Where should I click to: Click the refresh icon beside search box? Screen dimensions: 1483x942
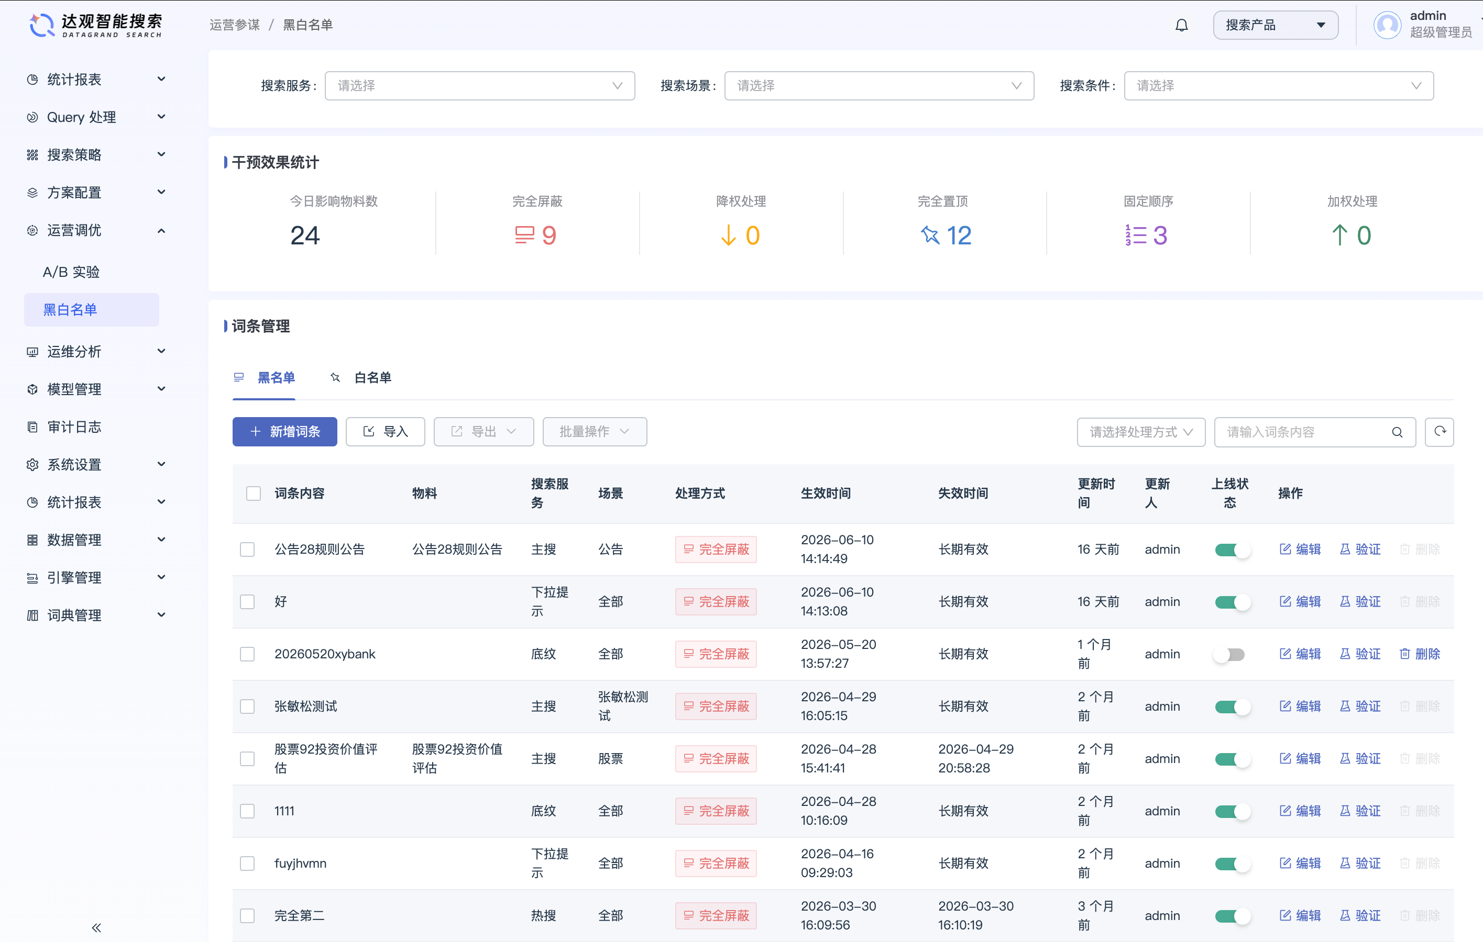[1440, 432]
